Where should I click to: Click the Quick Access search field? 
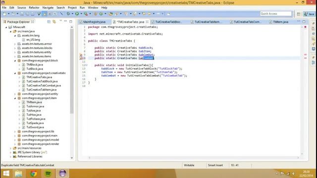click(x=276, y=14)
